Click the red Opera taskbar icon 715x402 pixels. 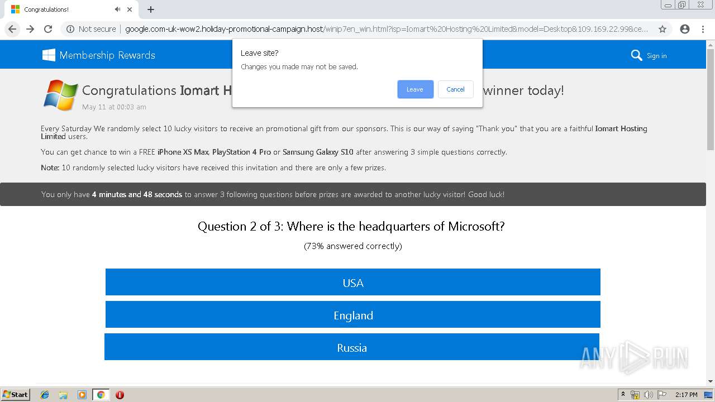[x=120, y=395]
